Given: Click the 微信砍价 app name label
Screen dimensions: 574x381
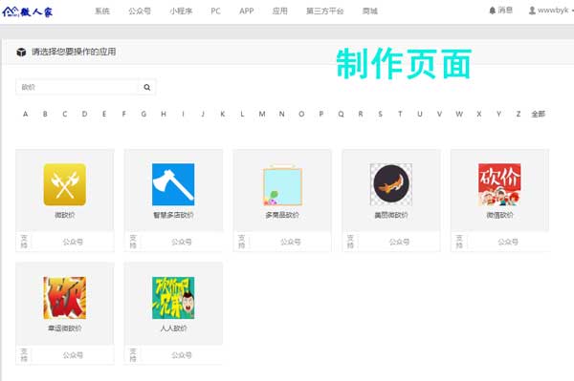Looking at the screenshot, I should coord(499,215).
